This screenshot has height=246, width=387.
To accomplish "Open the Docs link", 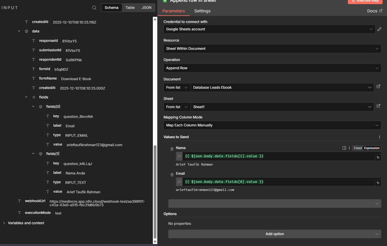I will point(375,11).
